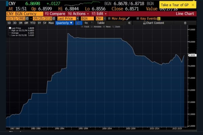Select the line chart type icon
The height and width of the screenshot is (135, 203).
(x=78, y=23)
